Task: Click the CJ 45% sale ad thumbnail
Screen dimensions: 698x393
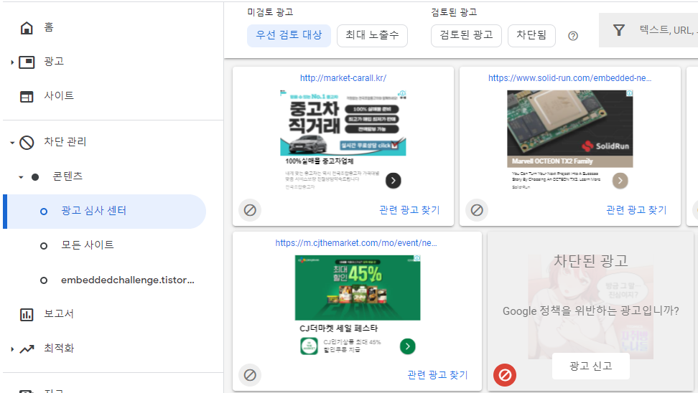Action: pos(358,288)
